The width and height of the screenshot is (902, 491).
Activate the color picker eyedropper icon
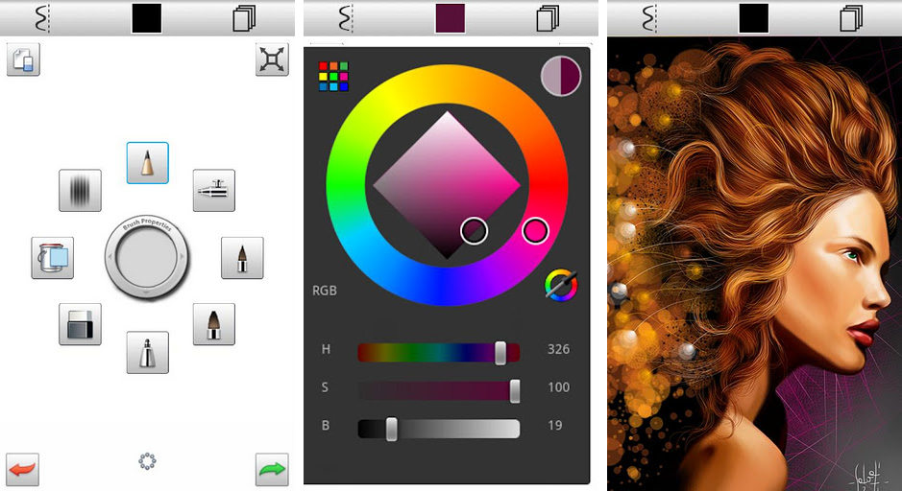click(x=561, y=285)
